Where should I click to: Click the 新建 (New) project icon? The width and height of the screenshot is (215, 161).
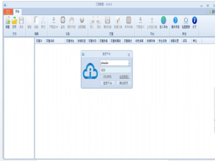(8, 21)
